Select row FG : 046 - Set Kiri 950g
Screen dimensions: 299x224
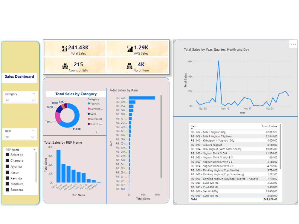point(234,191)
